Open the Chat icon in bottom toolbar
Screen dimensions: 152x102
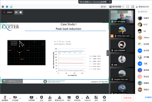pyautogui.click(x=69, y=97)
